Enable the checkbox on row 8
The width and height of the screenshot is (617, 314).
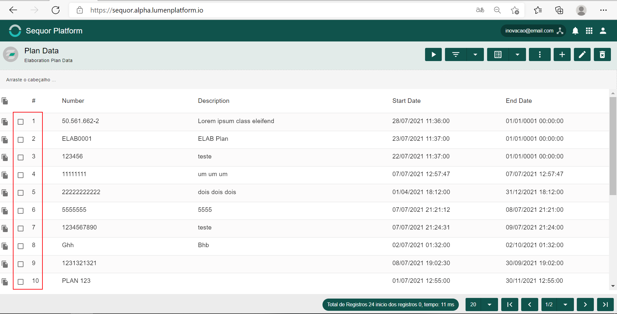click(21, 246)
